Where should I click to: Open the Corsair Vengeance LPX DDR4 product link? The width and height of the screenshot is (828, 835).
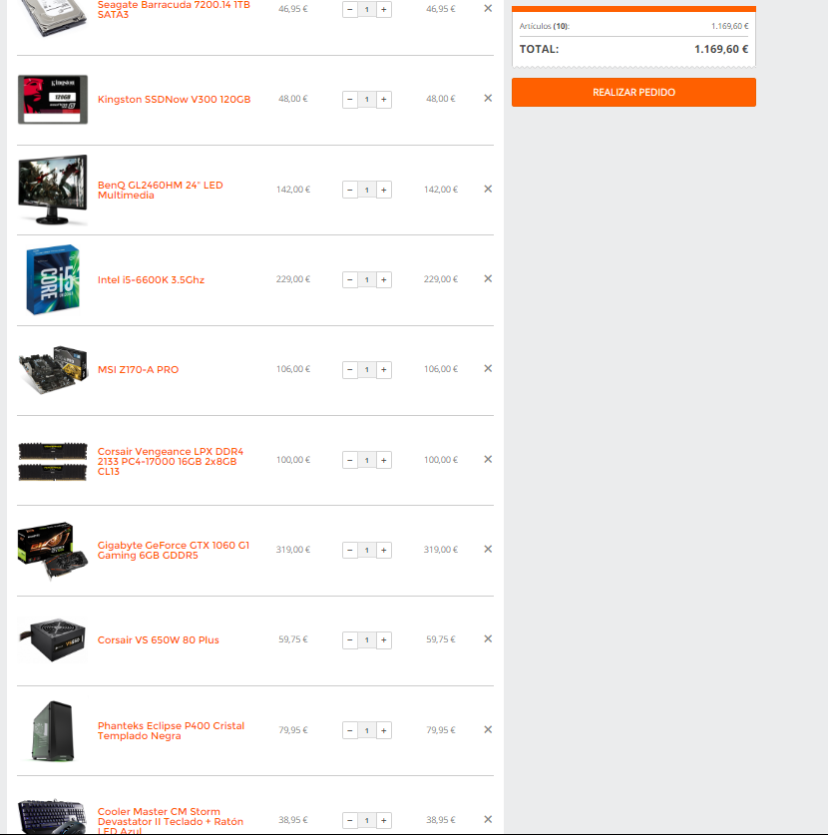point(171,461)
